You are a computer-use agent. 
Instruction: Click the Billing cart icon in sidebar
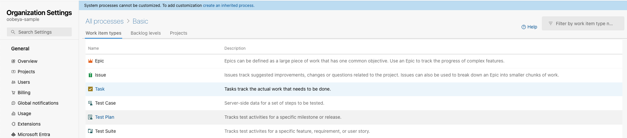tap(13, 93)
